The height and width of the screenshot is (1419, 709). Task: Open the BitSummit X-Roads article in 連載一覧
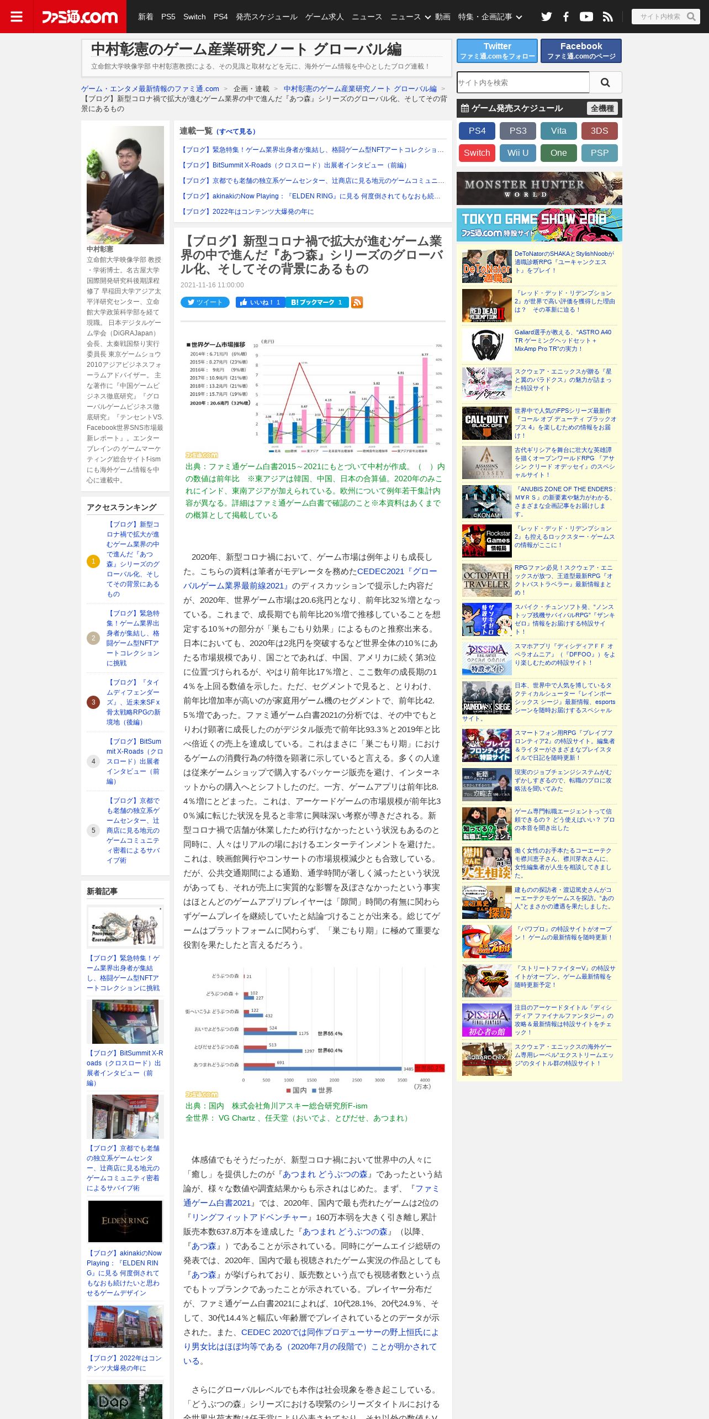(x=295, y=165)
